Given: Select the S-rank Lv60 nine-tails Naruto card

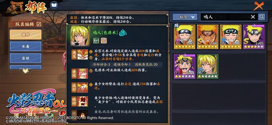Looking at the screenshot, I should (208, 37).
